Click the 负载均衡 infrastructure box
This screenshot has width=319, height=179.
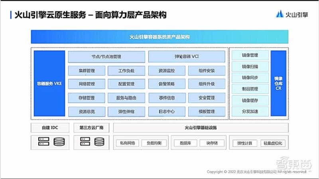pyautogui.click(x=154, y=143)
